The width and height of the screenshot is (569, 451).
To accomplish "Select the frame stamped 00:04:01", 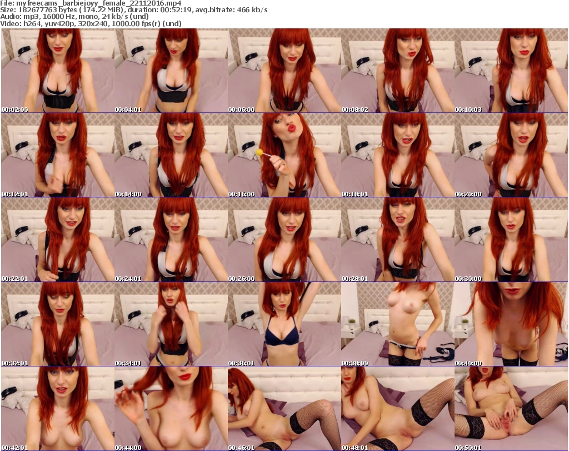I will (x=171, y=71).
